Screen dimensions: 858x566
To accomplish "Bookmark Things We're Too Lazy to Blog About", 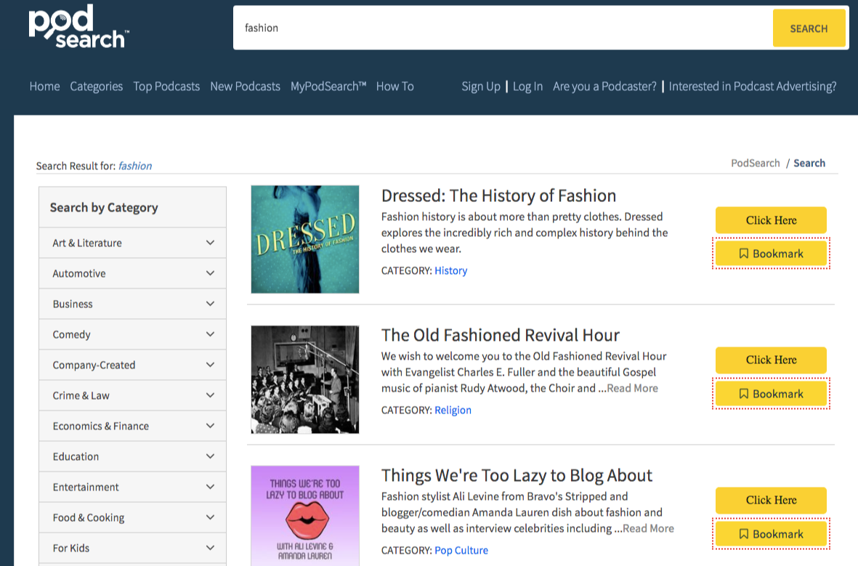I will coord(771,534).
